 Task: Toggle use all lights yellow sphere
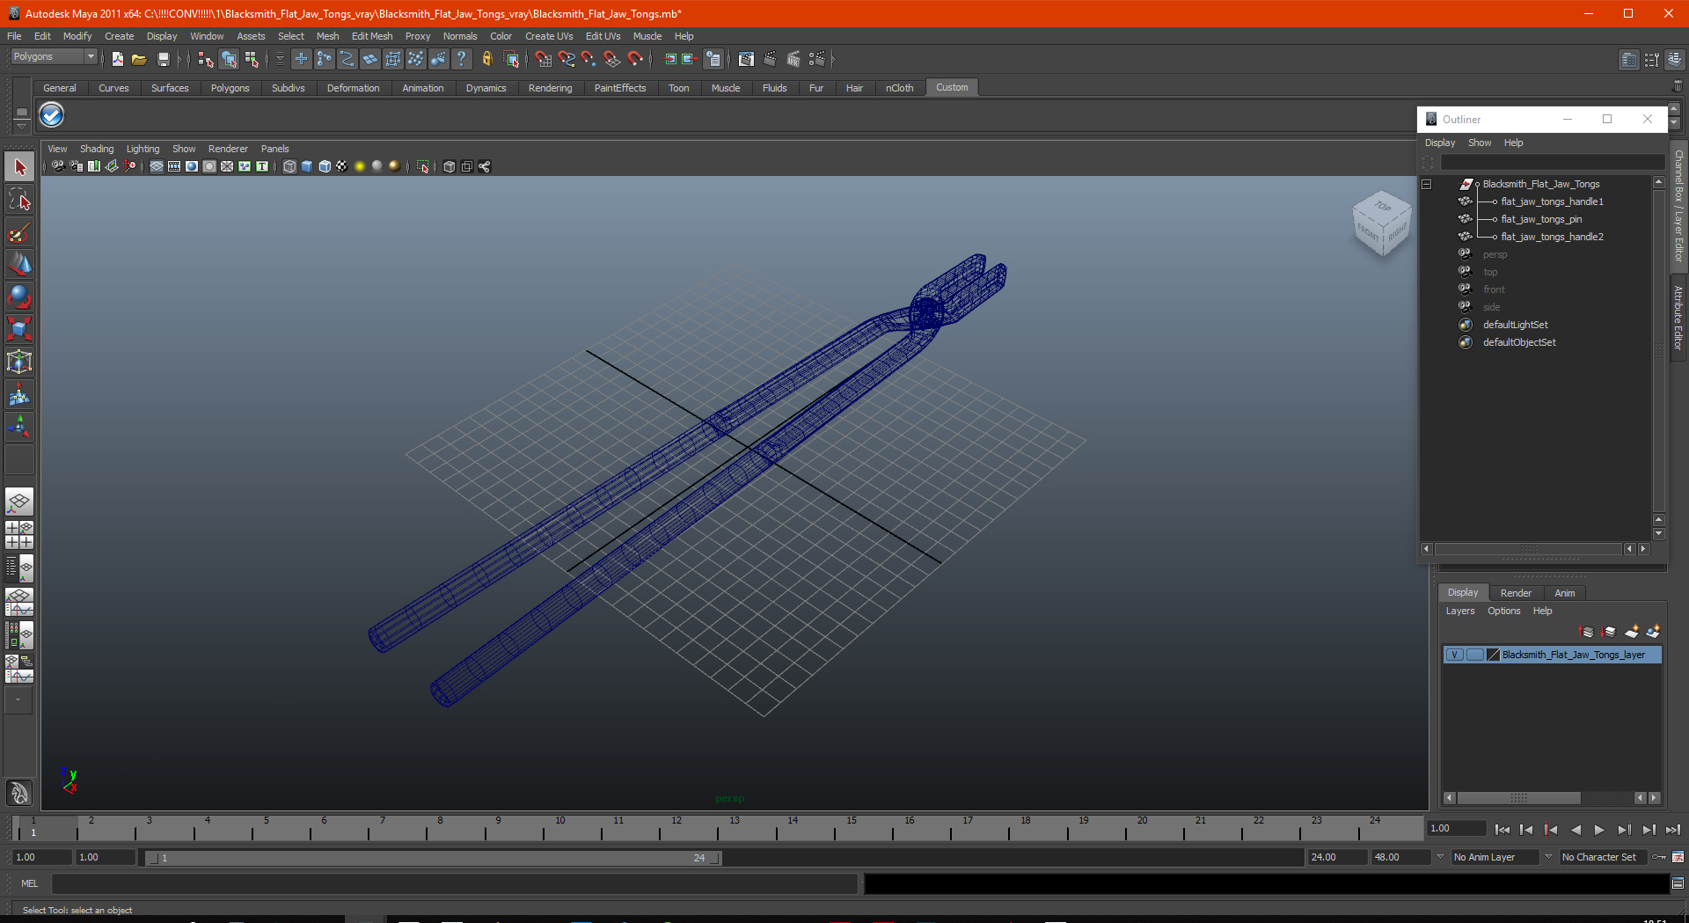point(360,166)
